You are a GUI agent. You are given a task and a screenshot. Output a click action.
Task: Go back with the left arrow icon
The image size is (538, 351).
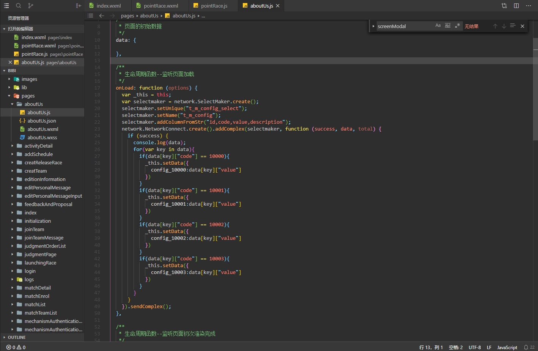point(101,16)
